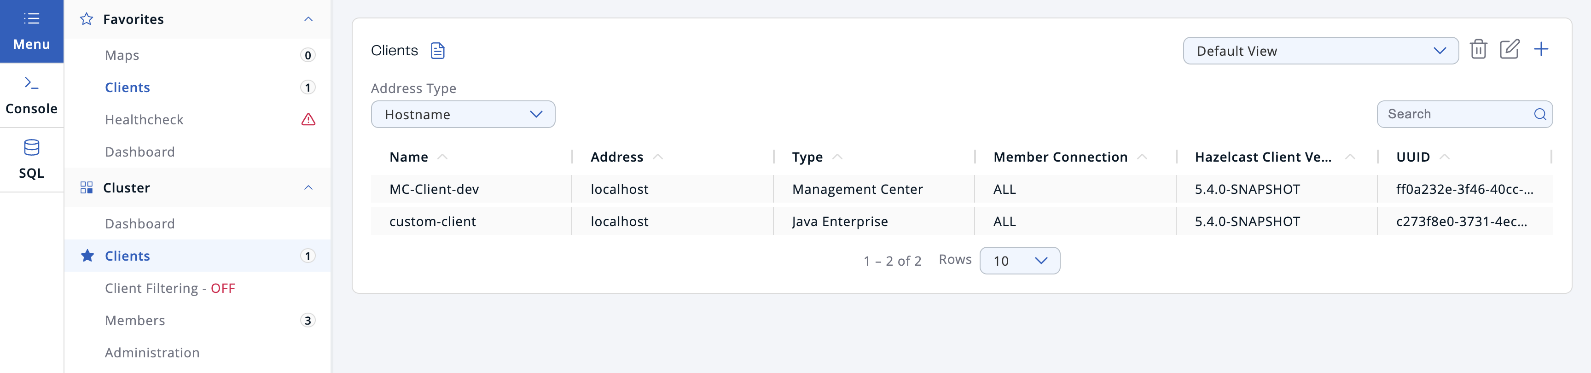Click Client Filtering - OFF to enable filtering
Viewport: 1591px width, 373px height.
(170, 288)
